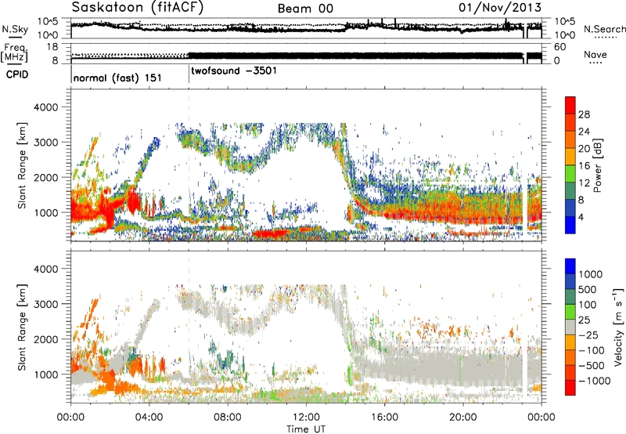The image size is (626, 434).
Task: Click the '20:00' time axis tick label
Action: [462, 418]
